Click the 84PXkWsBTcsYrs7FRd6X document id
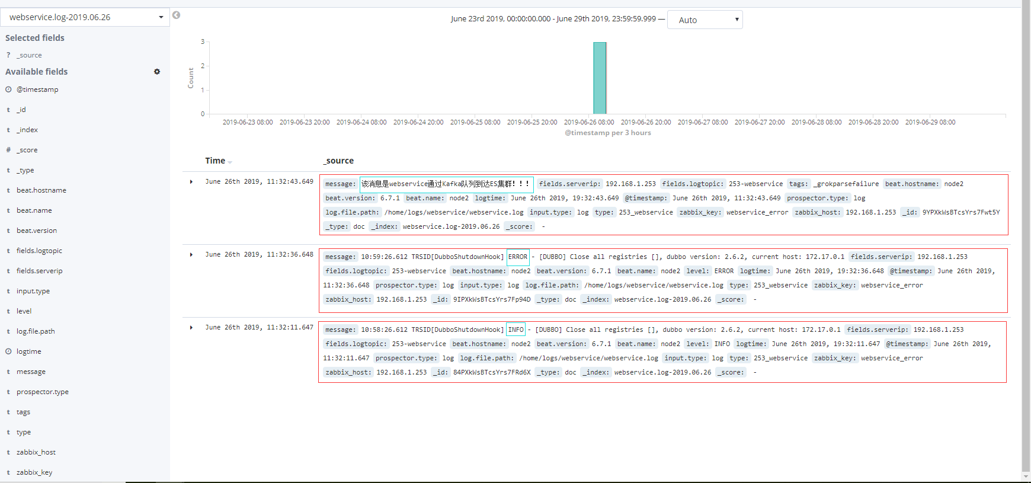The width and height of the screenshot is (1031, 483). pyautogui.click(x=492, y=373)
